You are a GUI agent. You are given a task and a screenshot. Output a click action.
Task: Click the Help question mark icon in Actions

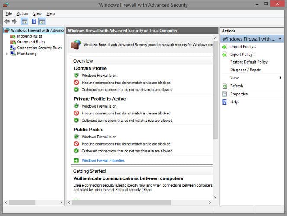tap(224, 102)
